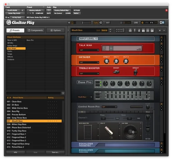The image size is (173, 161).
Task: Click Save as in rack header
Action: [x=104, y=31]
